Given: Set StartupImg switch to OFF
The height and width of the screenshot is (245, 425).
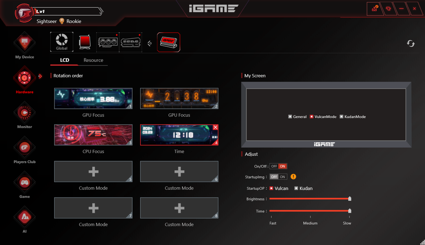Looking at the screenshot, I should (274, 177).
